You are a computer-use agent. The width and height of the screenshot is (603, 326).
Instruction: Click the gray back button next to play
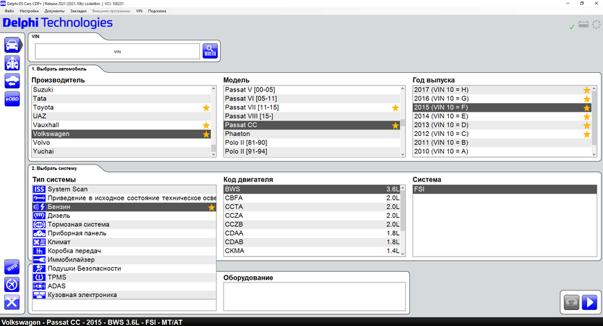click(572, 302)
